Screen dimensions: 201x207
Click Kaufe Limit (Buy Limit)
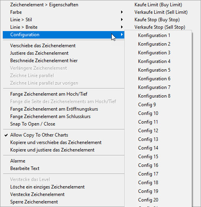click(158, 5)
